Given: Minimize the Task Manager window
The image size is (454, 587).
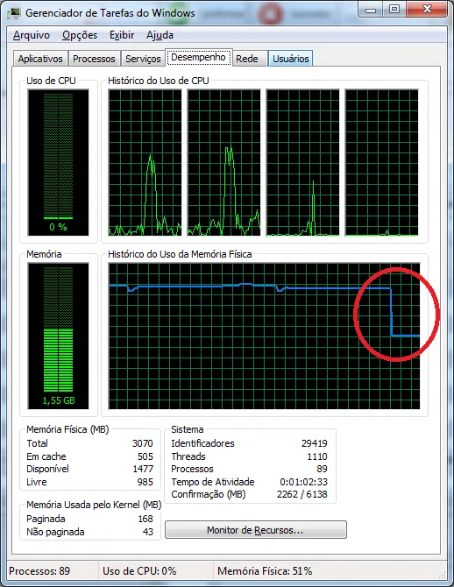Looking at the screenshot, I should point(371,10).
